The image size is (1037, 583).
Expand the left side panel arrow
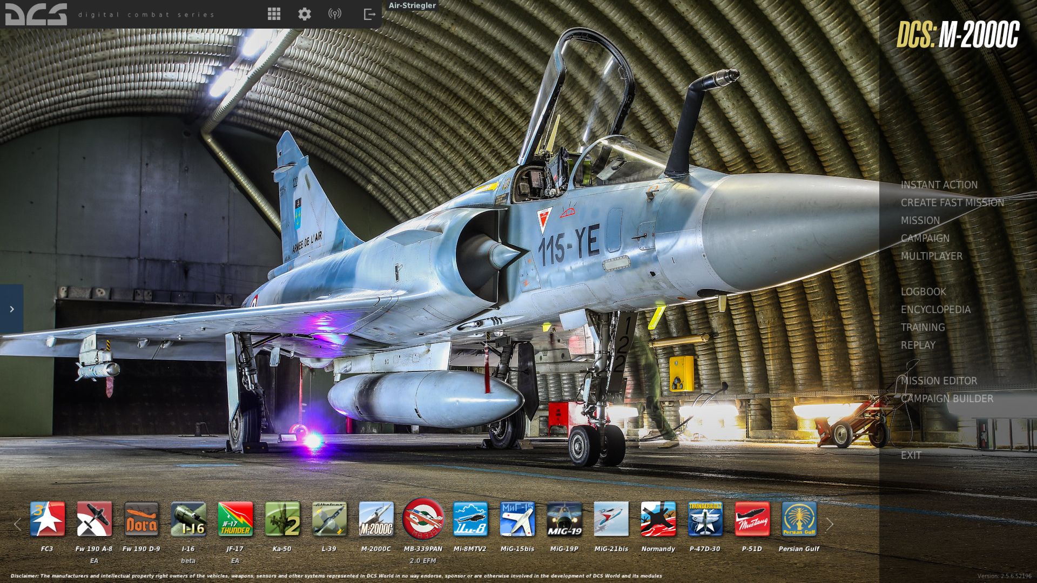coord(11,309)
